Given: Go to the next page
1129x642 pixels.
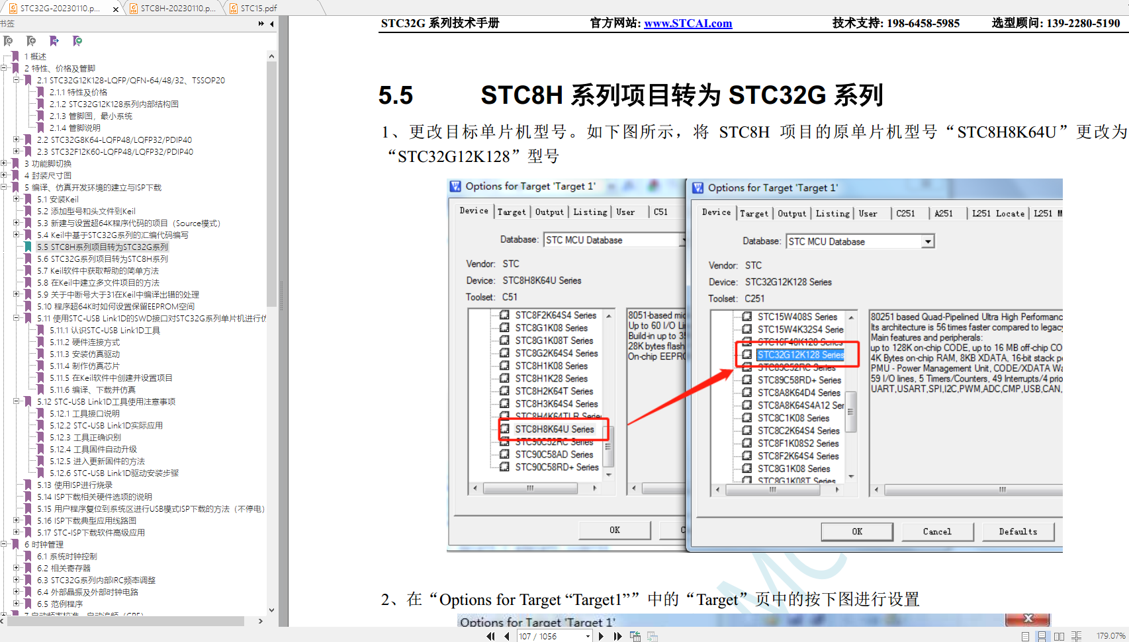Looking at the screenshot, I should 601,636.
